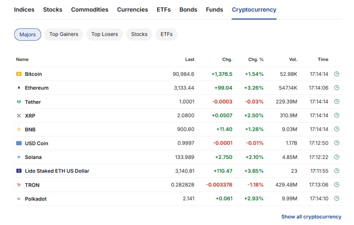
Task: Open the BNB name link
Action: pyautogui.click(x=30, y=130)
